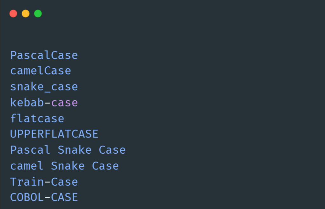Viewport: 325px width, 209px height.
Task: Click the word Case in Train-Case
Action: coord(64,182)
